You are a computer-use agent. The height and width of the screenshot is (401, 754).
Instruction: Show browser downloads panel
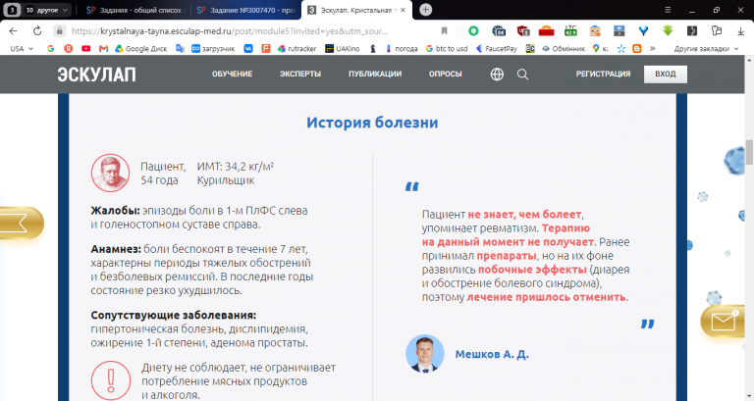tap(740, 31)
